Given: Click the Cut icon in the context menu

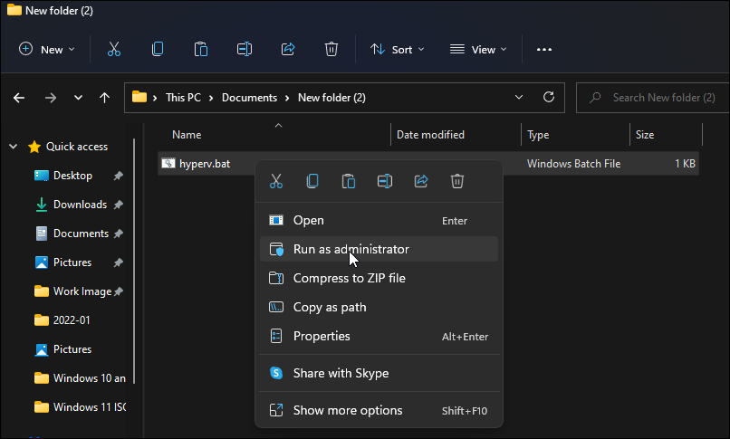Looking at the screenshot, I should click(276, 181).
